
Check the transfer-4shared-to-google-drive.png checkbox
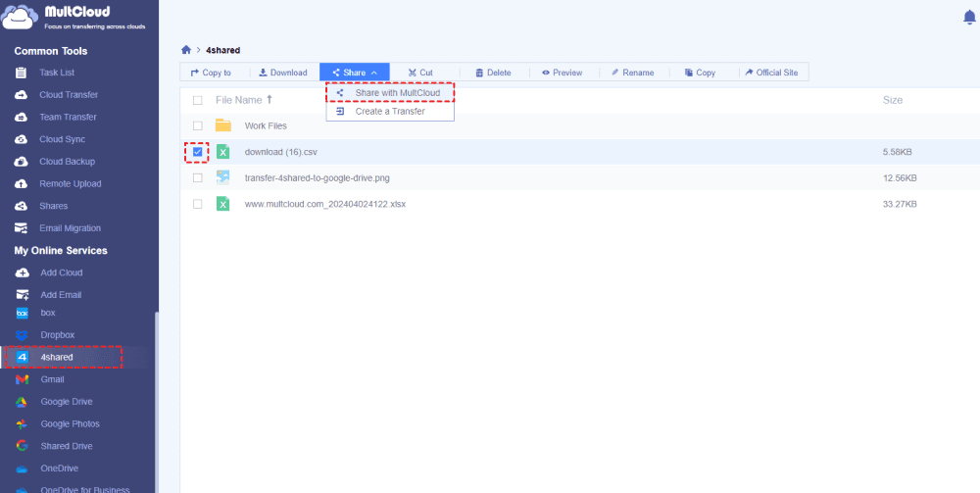[x=198, y=178]
